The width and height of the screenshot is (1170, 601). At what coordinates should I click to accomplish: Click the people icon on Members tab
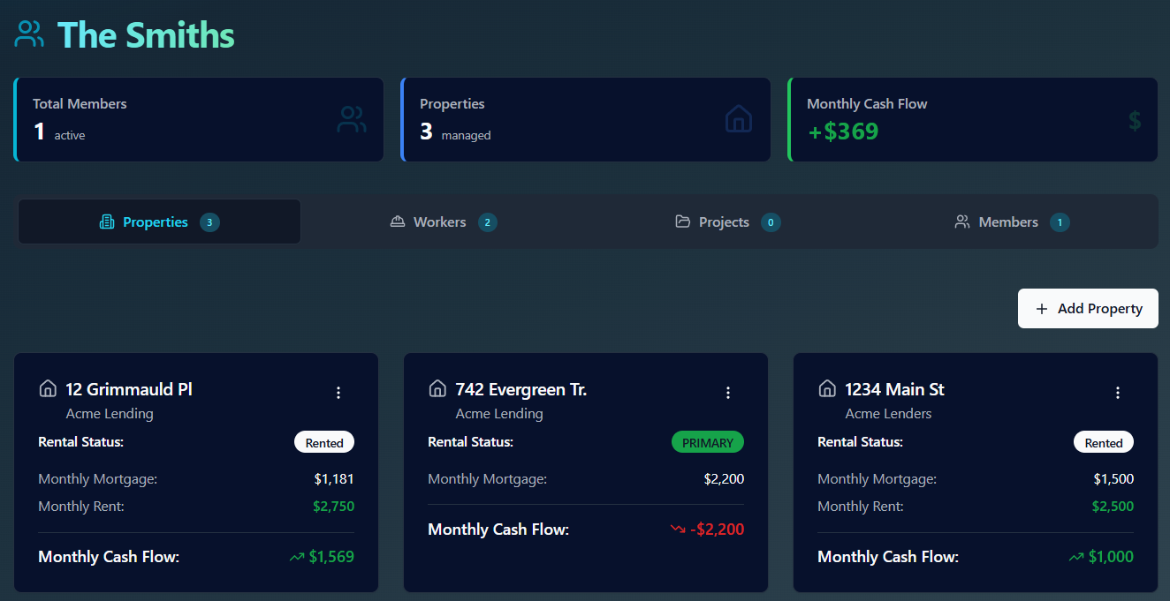pyautogui.click(x=962, y=222)
